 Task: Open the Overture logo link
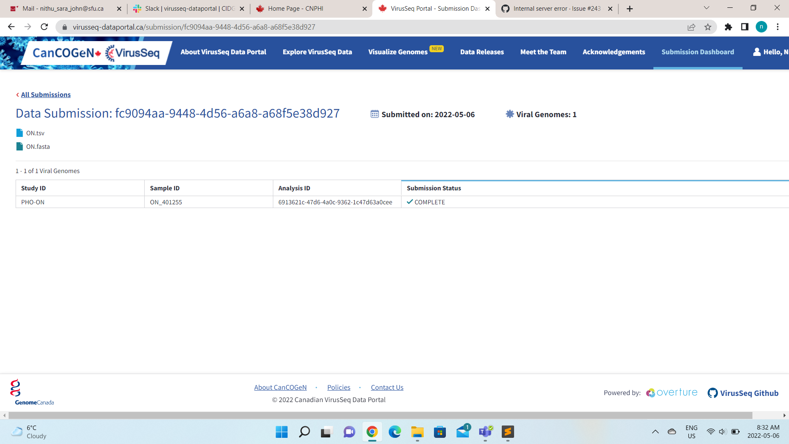[671, 393]
